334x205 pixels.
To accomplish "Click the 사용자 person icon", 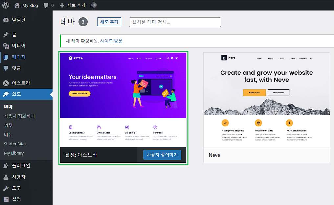I will pos(6,177).
